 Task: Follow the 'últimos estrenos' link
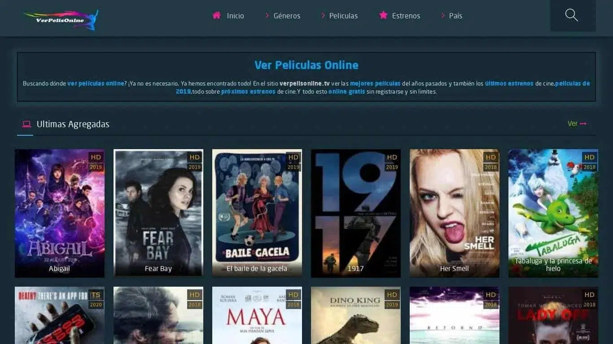pyautogui.click(x=509, y=83)
